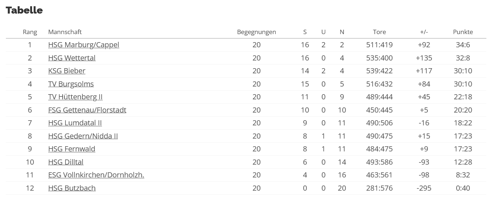493x202 pixels.
Task: Open HSG Gedern/Nidda II team page
Action: (83, 136)
